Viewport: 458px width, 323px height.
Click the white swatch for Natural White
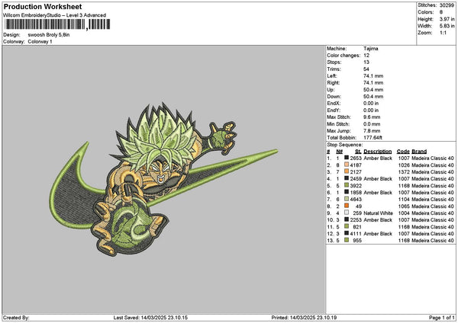(x=347, y=213)
